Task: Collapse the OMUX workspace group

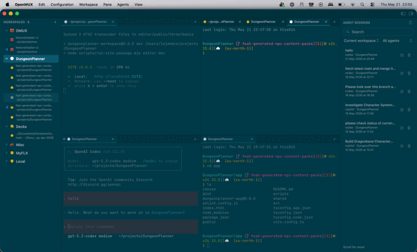Action: tap(6, 31)
